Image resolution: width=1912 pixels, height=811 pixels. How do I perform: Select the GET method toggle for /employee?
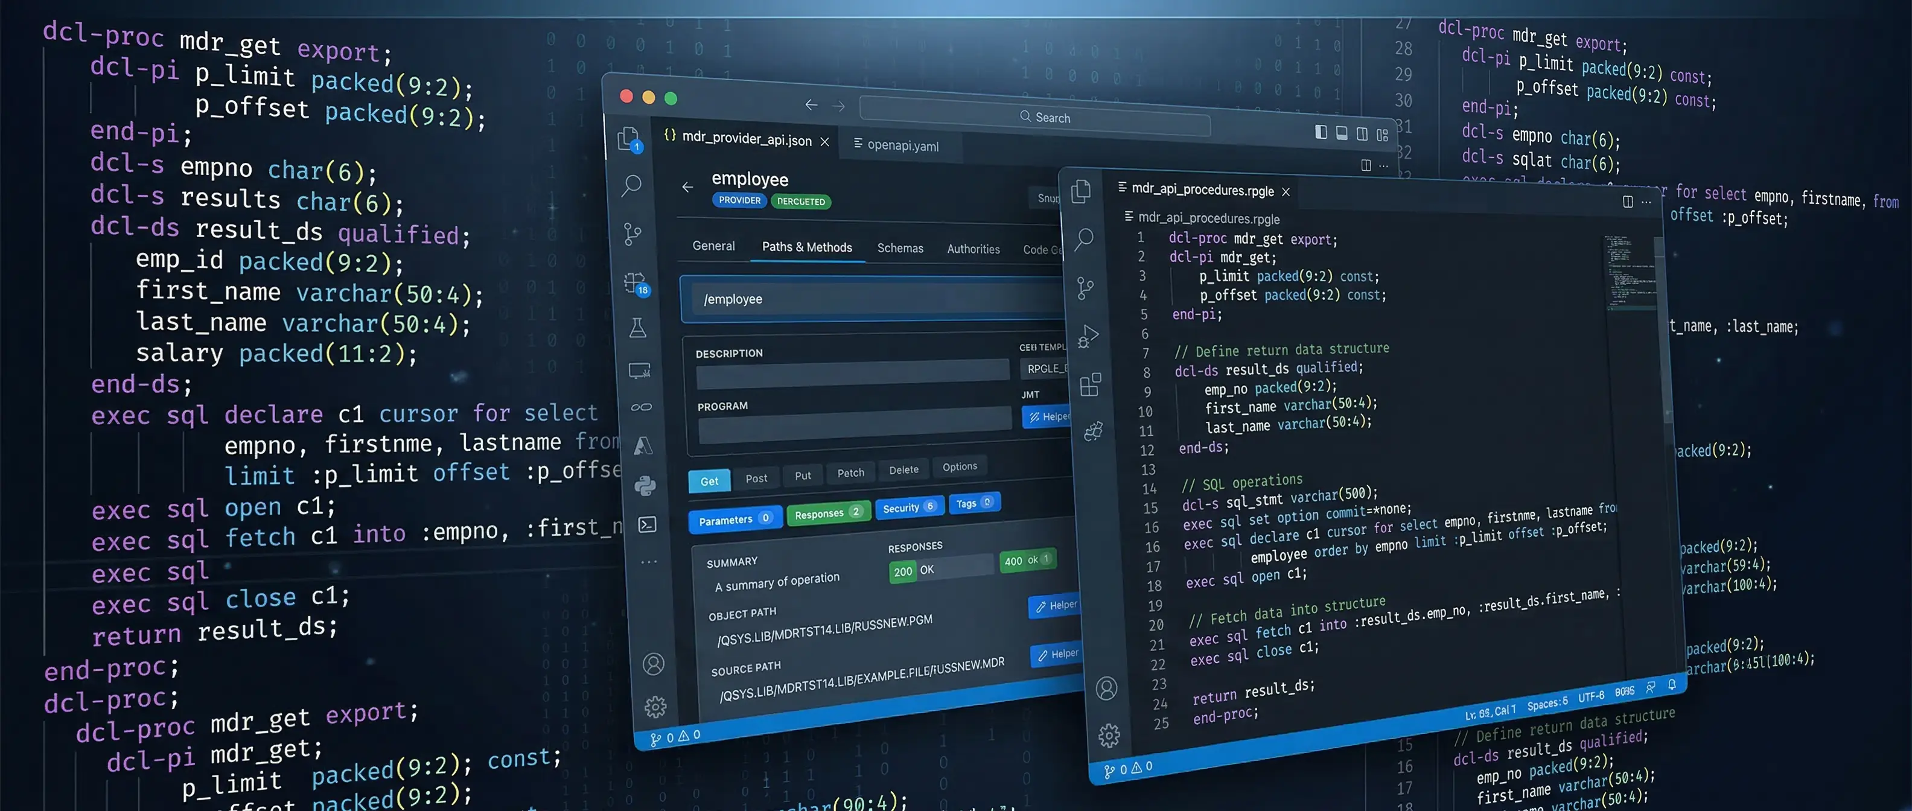709,481
